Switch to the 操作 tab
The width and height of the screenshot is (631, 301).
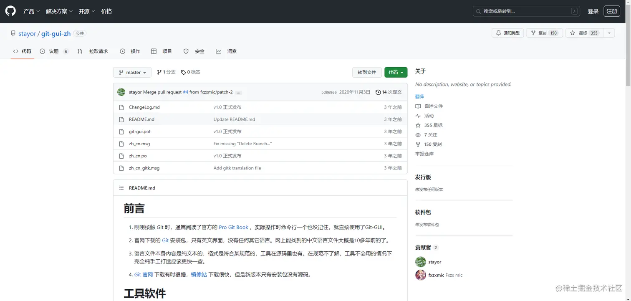point(130,51)
